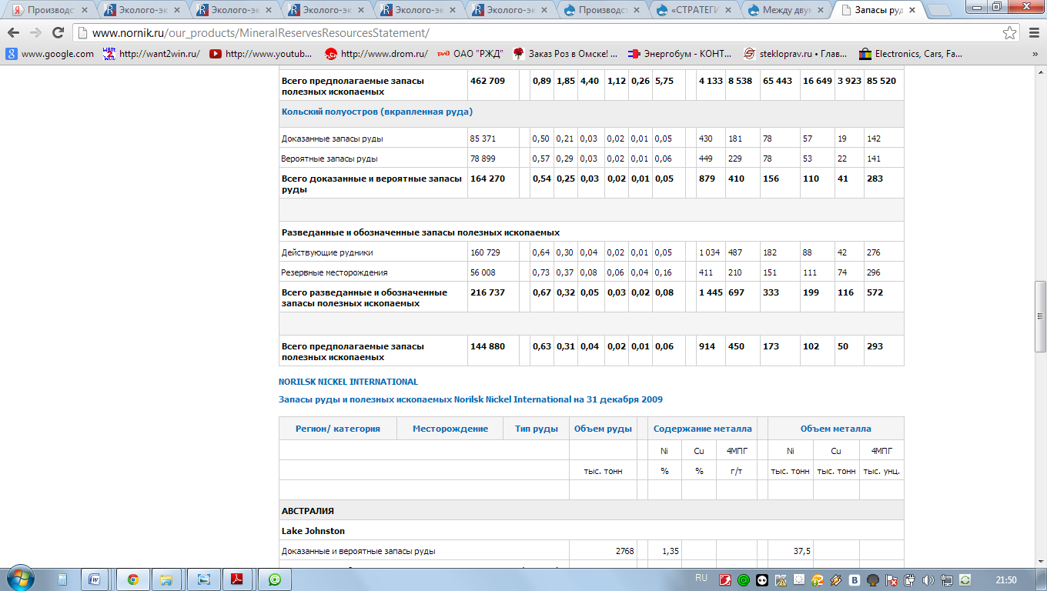Viewport: 1047px width, 591px height.
Task: Open the Calculator taskbar icon
Action: point(62,579)
